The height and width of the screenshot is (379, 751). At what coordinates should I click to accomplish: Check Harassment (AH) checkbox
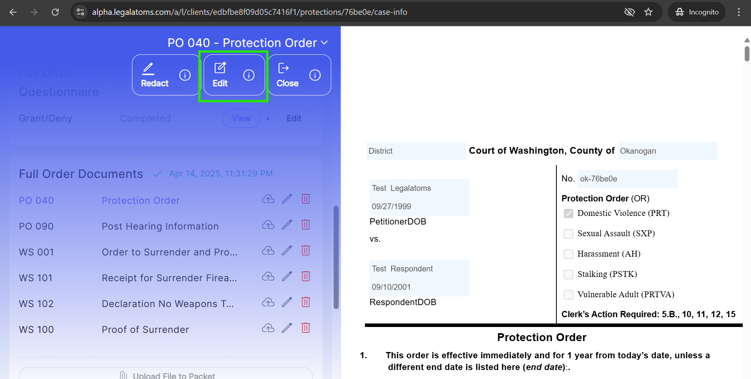[569, 254]
